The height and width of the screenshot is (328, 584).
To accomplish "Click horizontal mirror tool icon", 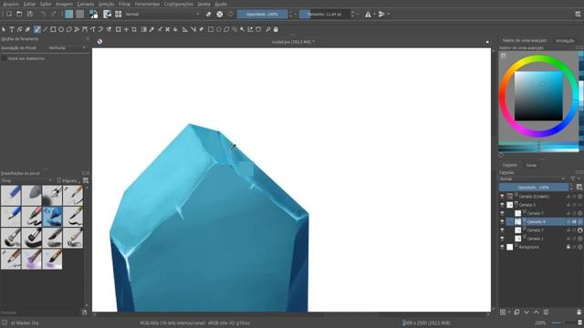I will tap(368, 15).
